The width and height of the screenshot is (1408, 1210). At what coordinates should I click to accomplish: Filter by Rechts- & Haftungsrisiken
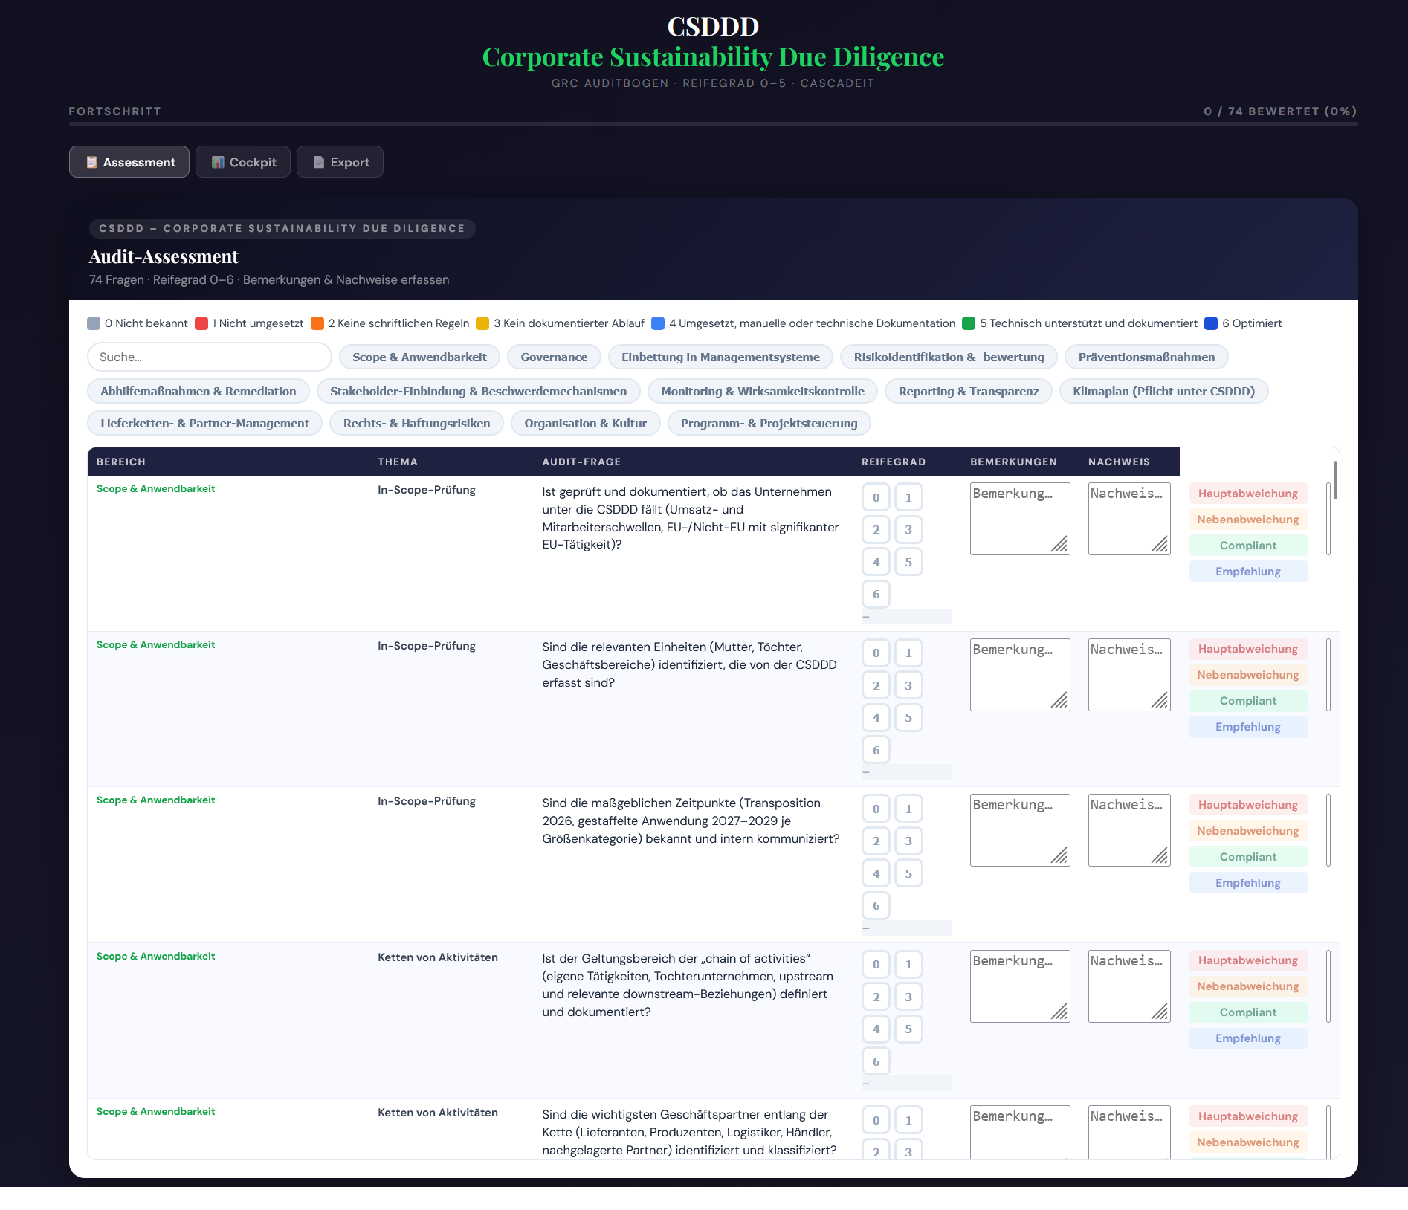(x=416, y=423)
